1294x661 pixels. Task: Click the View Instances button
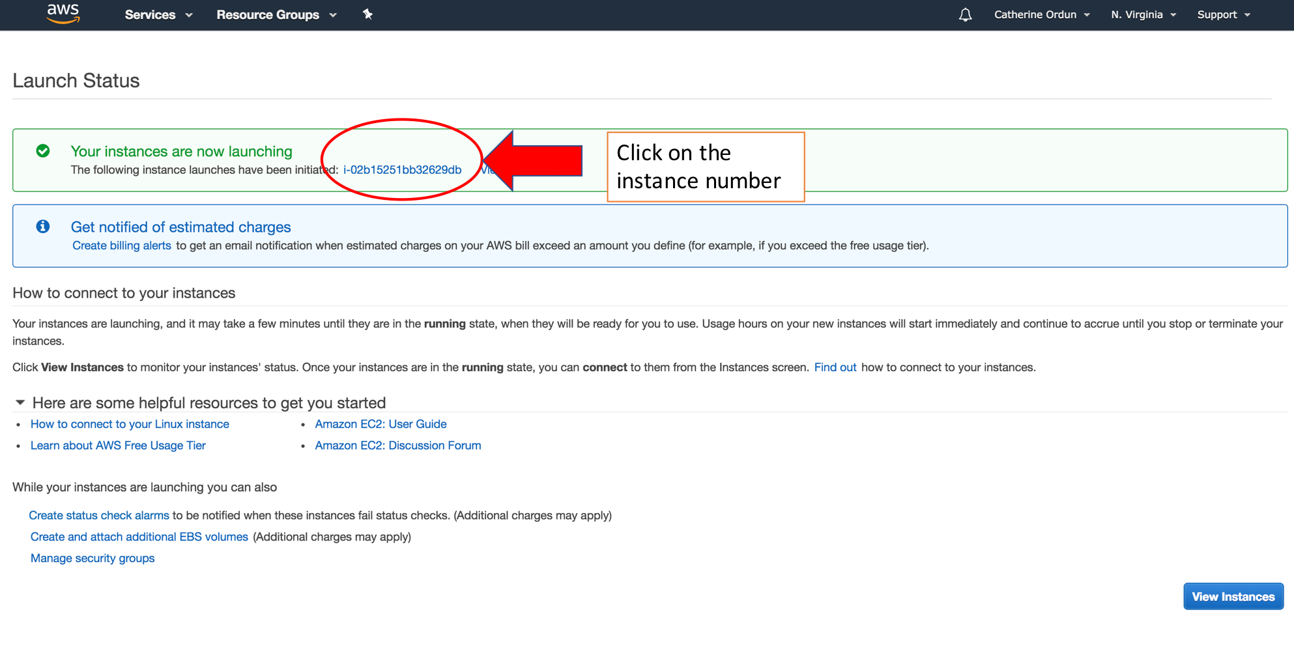tap(1233, 597)
